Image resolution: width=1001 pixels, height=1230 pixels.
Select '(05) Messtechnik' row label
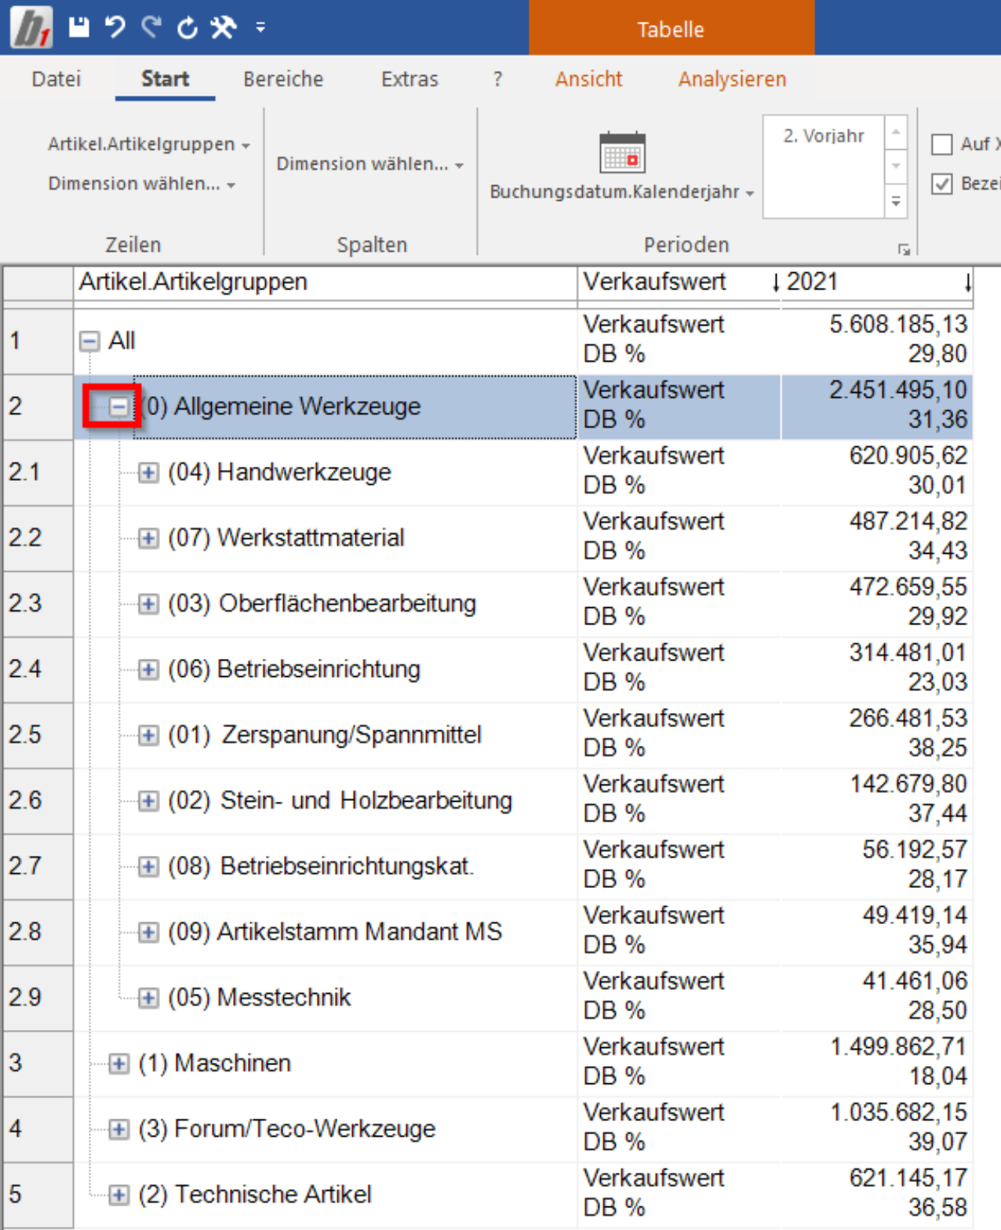[x=259, y=998]
